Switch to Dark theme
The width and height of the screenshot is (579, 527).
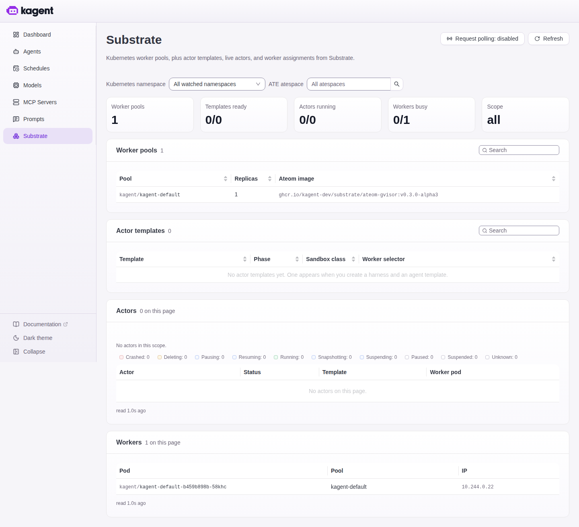coord(33,338)
